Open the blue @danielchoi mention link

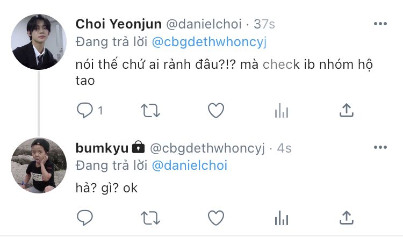coord(190,165)
